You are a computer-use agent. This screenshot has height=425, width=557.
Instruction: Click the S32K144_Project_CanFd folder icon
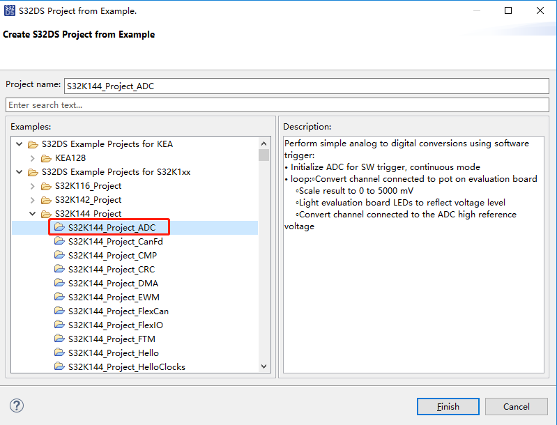pos(59,242)
